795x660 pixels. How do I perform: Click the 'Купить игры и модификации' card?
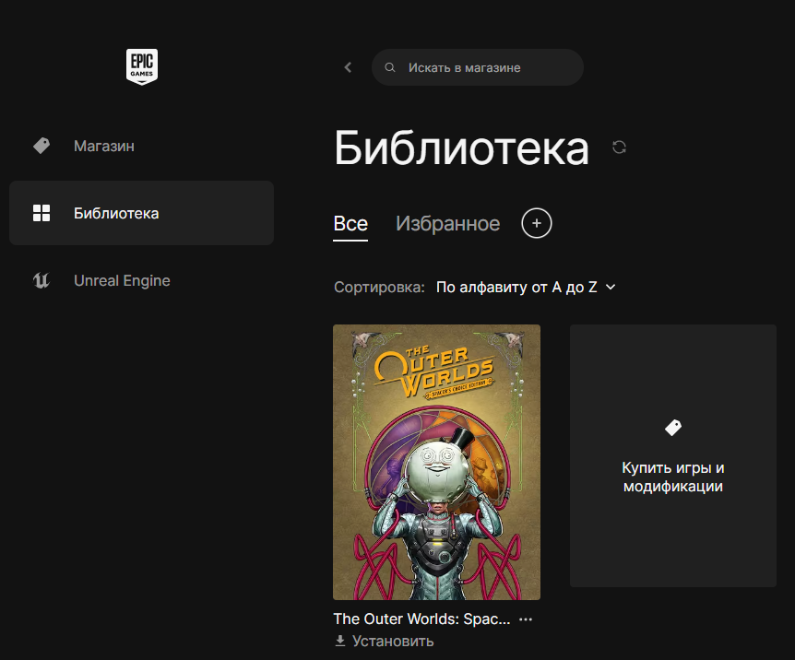pyautogui.click(x=672, y=455)
